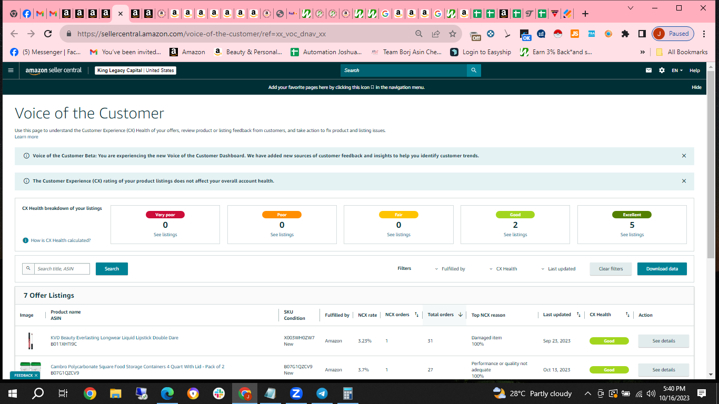Click the Pokeball extension icon
Screen dimensions: 719x404
[x=558, y=34]
